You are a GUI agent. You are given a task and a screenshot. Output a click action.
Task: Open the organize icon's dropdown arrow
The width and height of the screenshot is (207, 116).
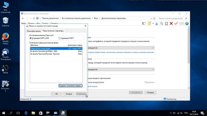(x=153, y=24)
